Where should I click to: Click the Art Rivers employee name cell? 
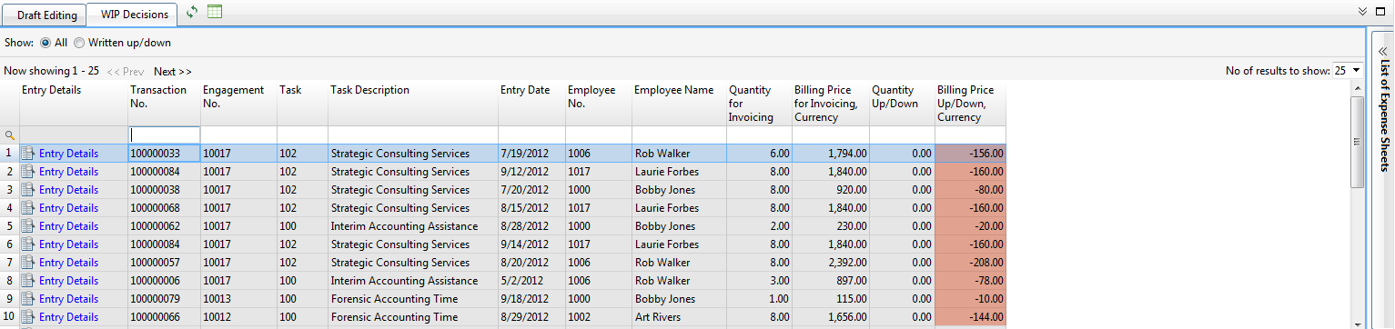(679, 317)
